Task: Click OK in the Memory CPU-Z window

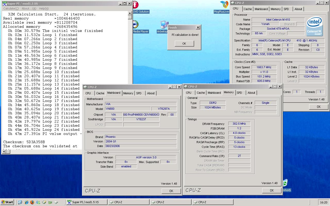Action: pos(272,190)
